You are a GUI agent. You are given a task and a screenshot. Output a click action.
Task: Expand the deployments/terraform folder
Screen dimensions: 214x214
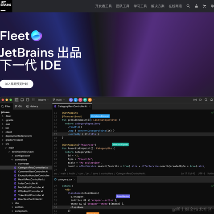click(3, 136)
